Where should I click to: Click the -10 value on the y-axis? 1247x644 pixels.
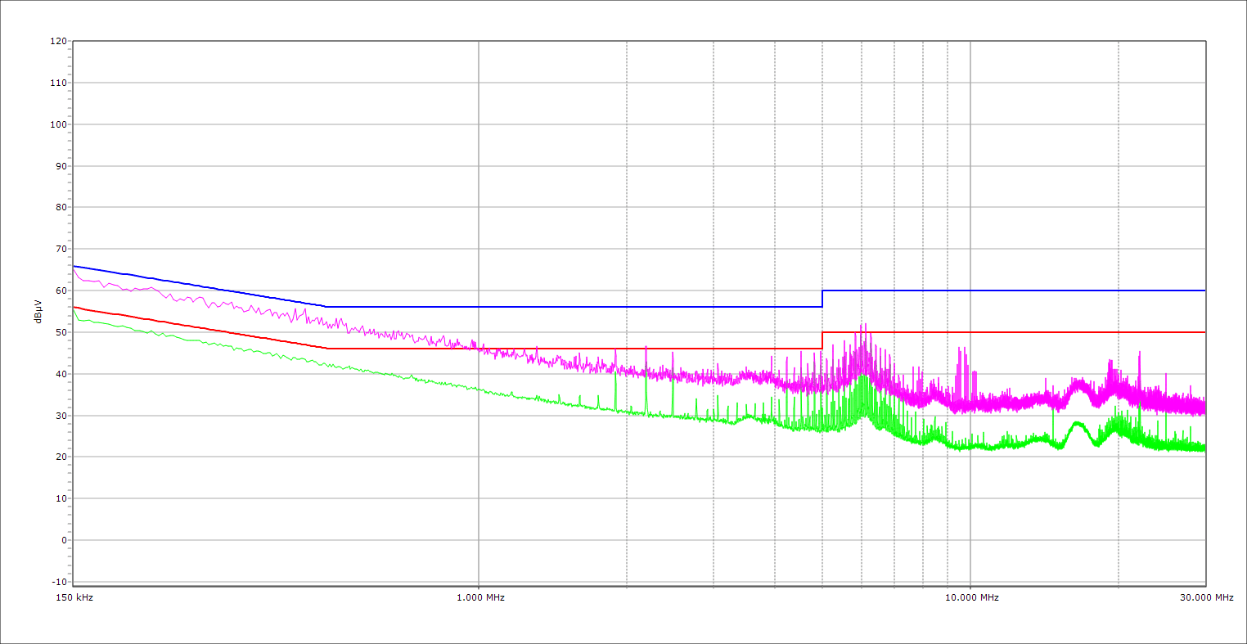tap(58, 582)
